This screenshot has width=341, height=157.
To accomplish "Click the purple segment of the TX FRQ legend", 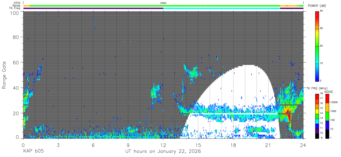I will (317, 130).
